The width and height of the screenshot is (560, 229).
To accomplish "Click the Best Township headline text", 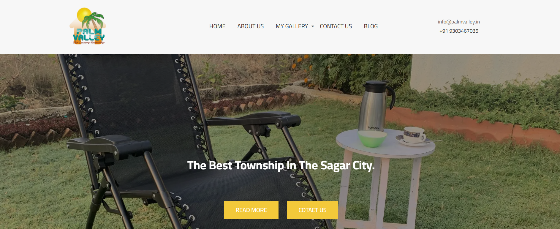I will click(281, 165).
